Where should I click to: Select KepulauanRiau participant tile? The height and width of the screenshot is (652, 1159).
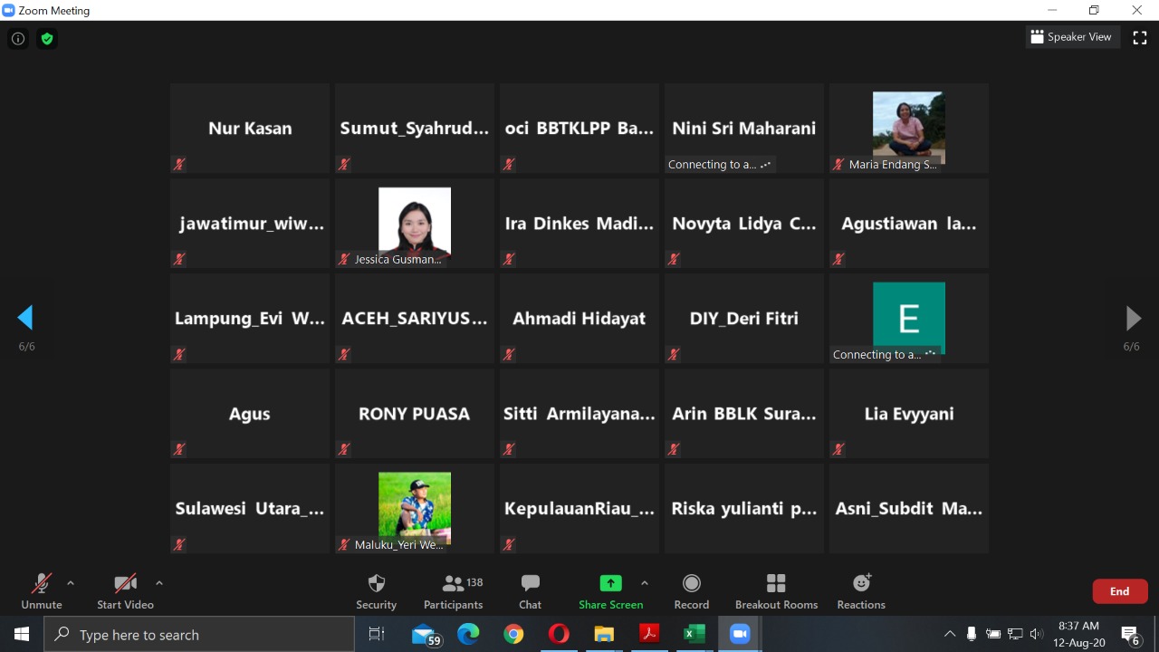pos(579,509)
